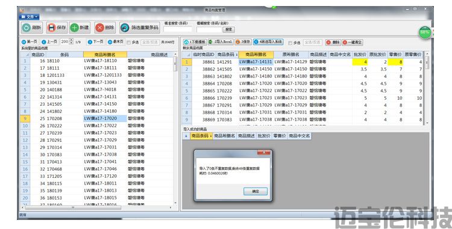Click right grid 原零售价 column header
The width and height of the screenshot is (452, 229).
(413, 54)
